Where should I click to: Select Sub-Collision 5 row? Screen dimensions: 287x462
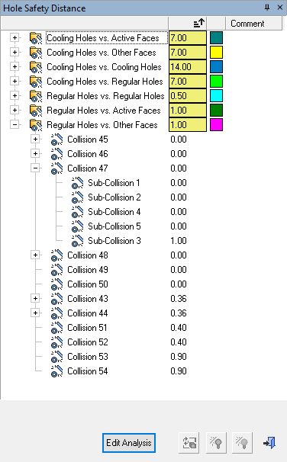click(114, 226)
